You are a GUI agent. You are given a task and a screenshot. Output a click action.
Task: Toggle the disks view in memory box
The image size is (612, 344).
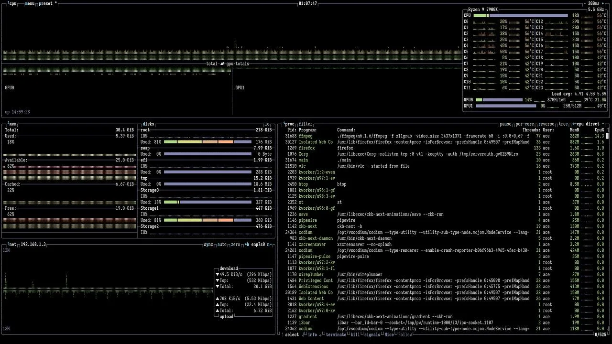pos(149,124)
